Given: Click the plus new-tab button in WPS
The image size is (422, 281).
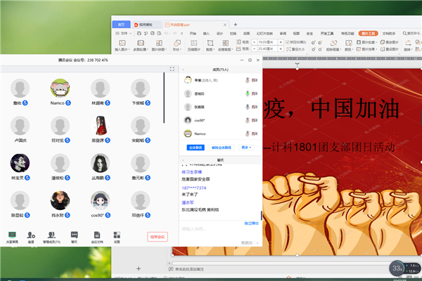Looking at the screenshot, I should tap(236, 25).
